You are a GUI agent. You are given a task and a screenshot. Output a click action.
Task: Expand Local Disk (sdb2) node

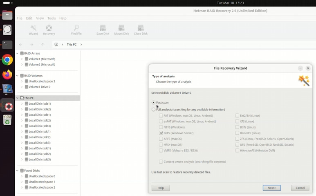[22, 120]
